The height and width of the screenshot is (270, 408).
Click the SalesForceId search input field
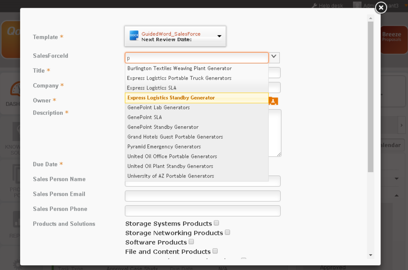coord(197,58)
